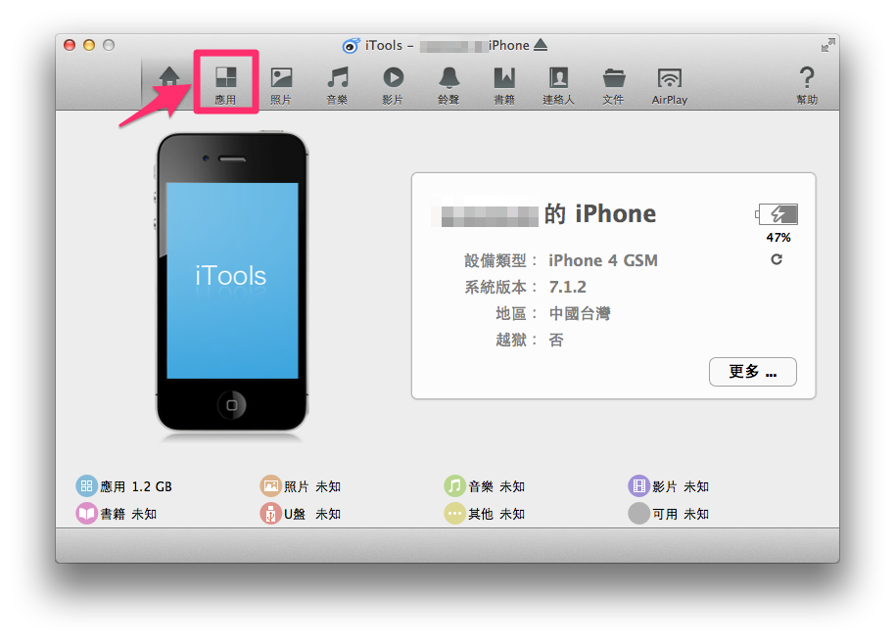This screenshot has width=895, height=640.
Task: Select the region value 中國台灣
Action: pos(580,313)
